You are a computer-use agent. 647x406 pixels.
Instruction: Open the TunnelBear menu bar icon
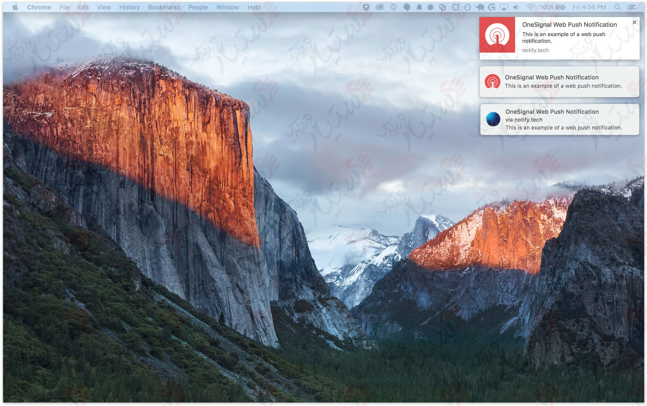click(479, 7)
